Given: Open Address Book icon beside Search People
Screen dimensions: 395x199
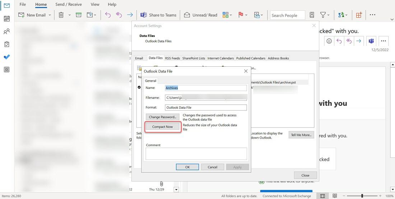Looking at the screenshot, I should click(312, 15).
